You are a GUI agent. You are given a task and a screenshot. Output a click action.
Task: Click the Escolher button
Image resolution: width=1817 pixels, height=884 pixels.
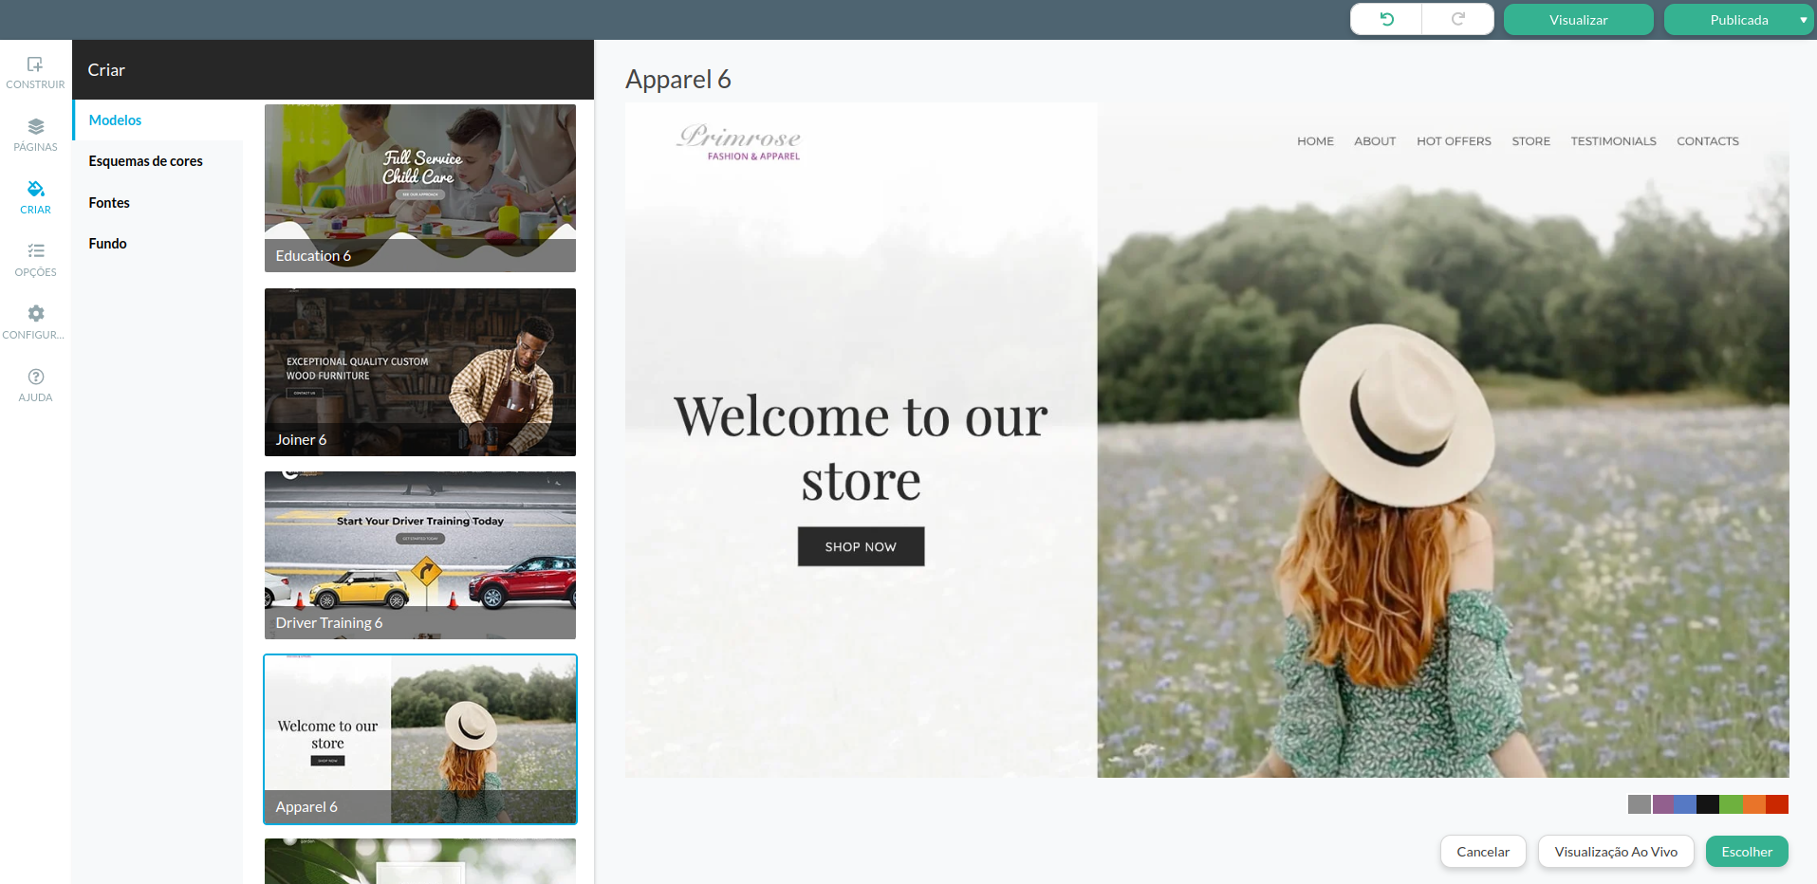tap(1746, 852)
